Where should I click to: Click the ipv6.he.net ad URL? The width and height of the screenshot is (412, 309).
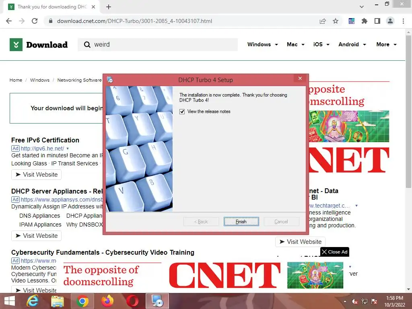[x=42, y=148]
